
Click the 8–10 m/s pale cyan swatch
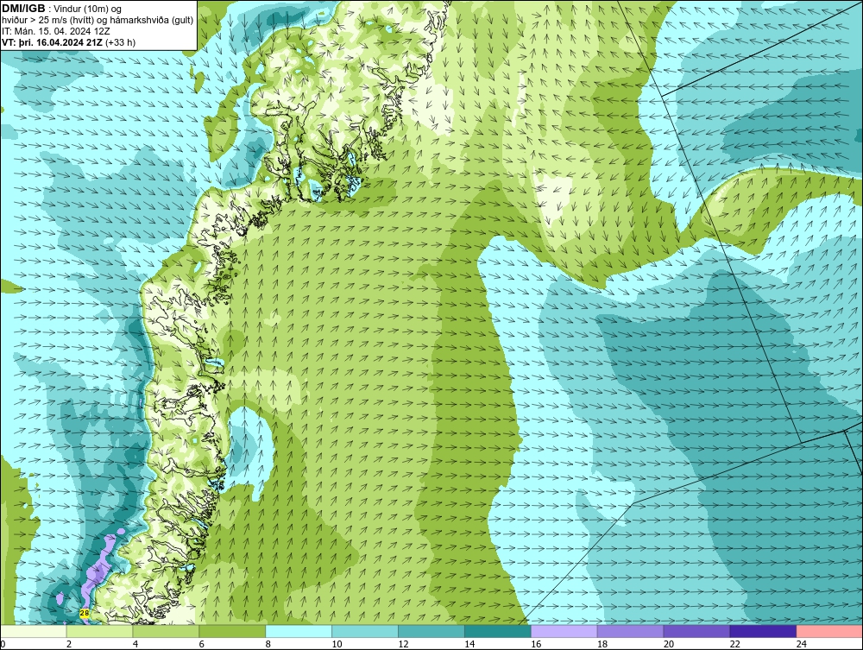(299, 631)
